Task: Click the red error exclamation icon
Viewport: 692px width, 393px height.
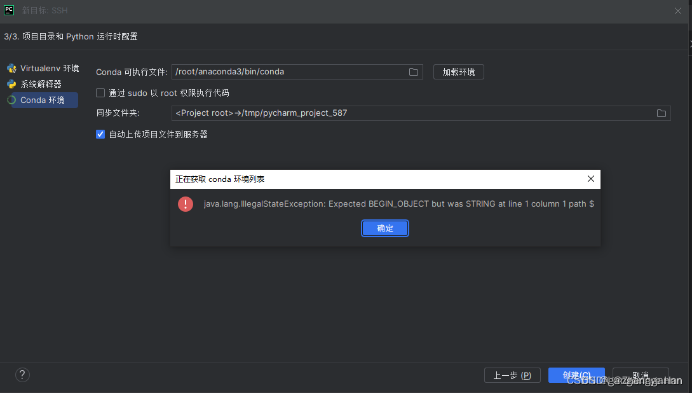Action: click(x=185, y=203)
